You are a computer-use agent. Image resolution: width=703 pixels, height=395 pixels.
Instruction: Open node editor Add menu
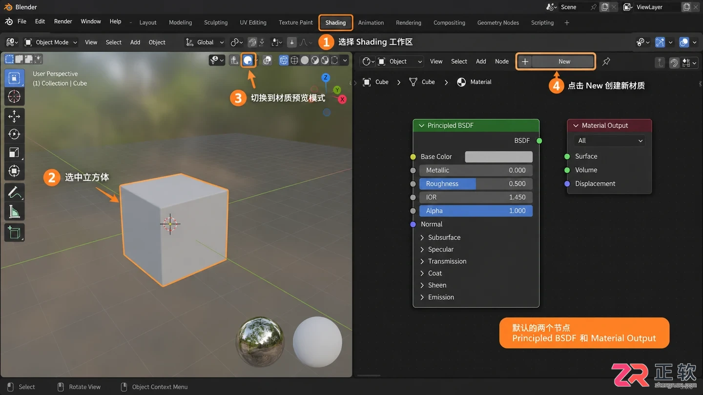click(481, 61)
